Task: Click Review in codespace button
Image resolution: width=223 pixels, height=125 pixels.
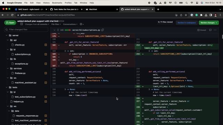Action: 187,23
